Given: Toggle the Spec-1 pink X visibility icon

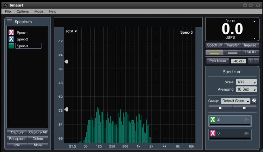Looking at the screenshot, I should click(11, 32).
